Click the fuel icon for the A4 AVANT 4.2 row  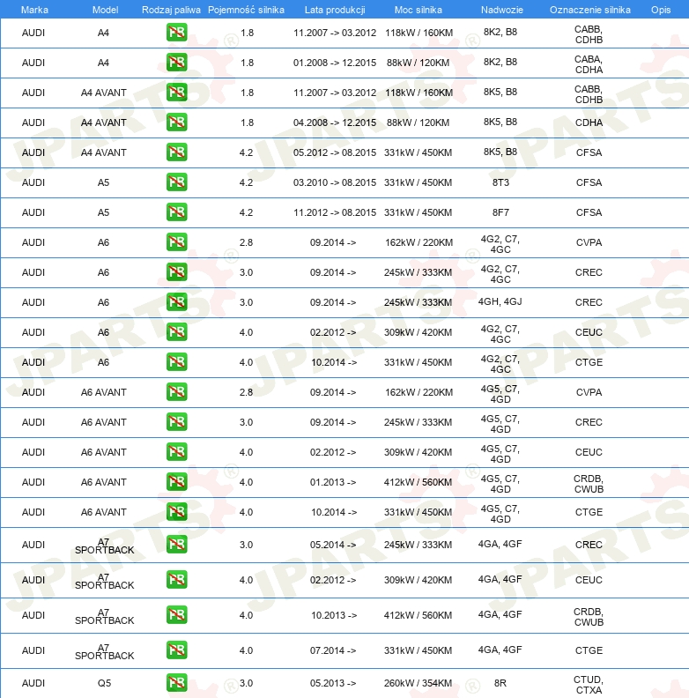176,152
